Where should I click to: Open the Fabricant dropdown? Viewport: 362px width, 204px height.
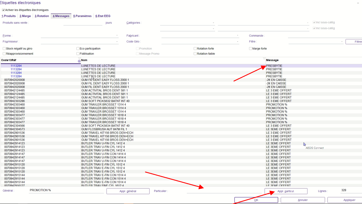point(237,36)
